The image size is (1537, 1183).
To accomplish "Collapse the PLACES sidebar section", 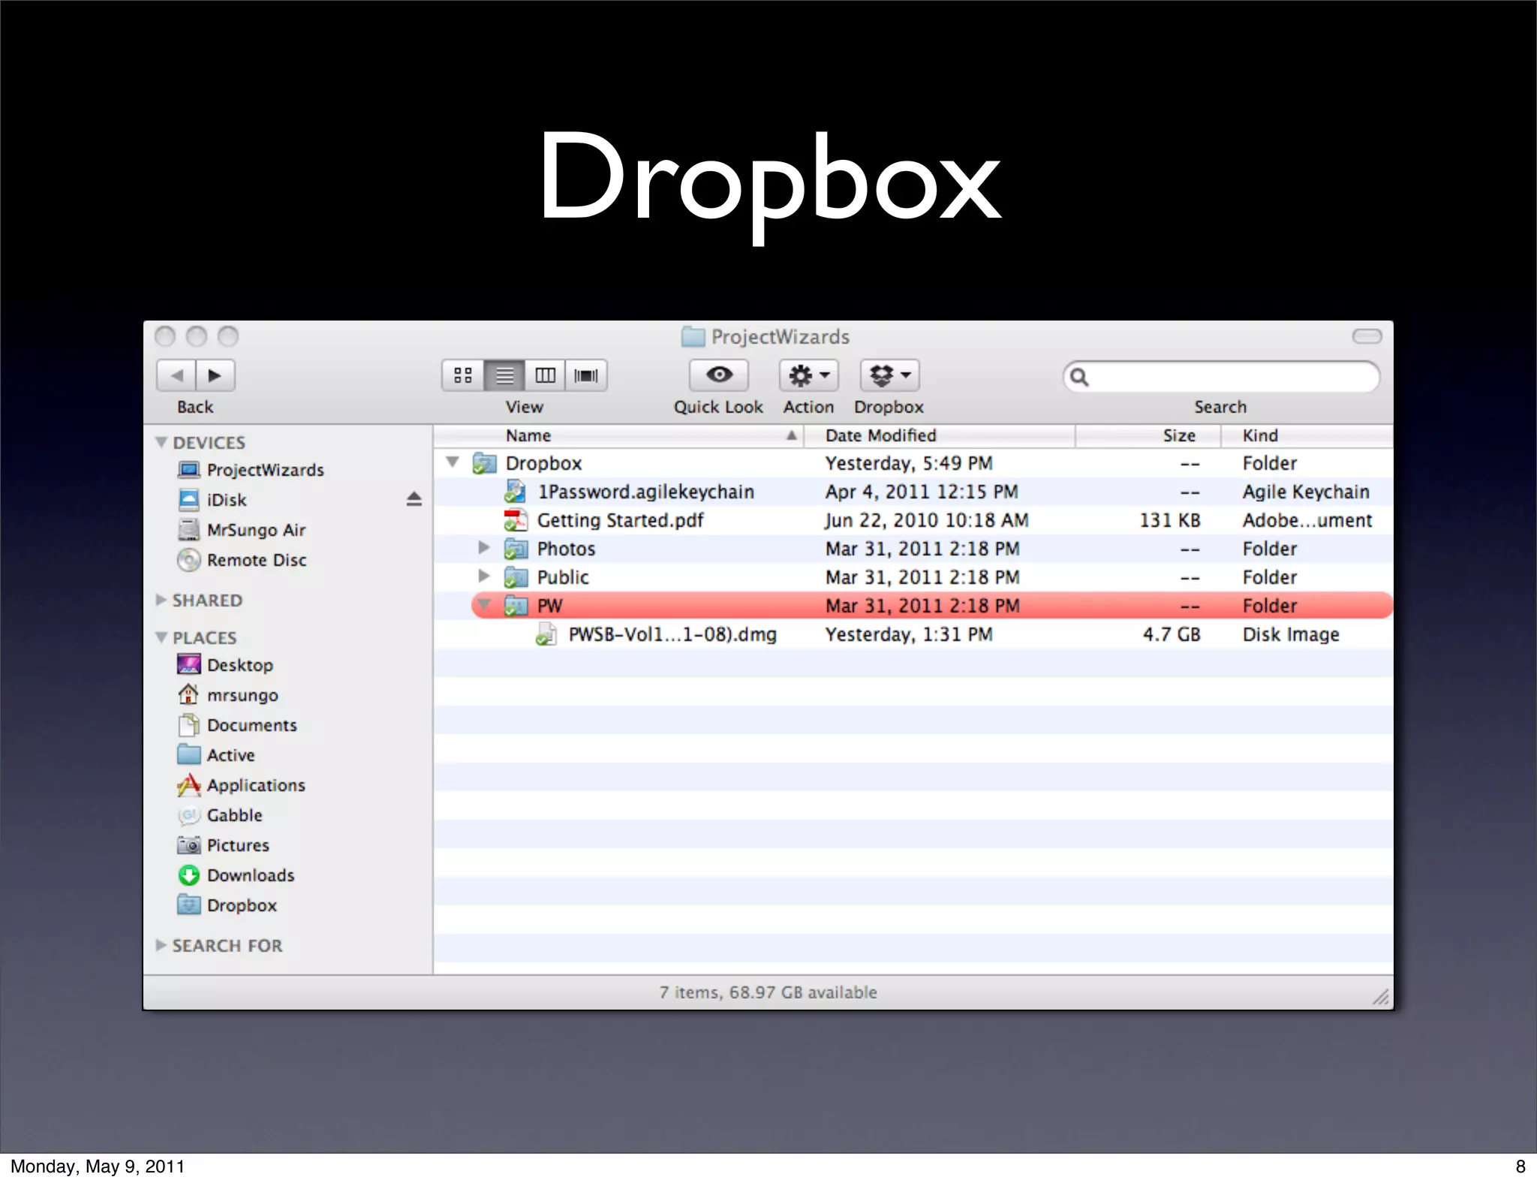I will [161, 637].
